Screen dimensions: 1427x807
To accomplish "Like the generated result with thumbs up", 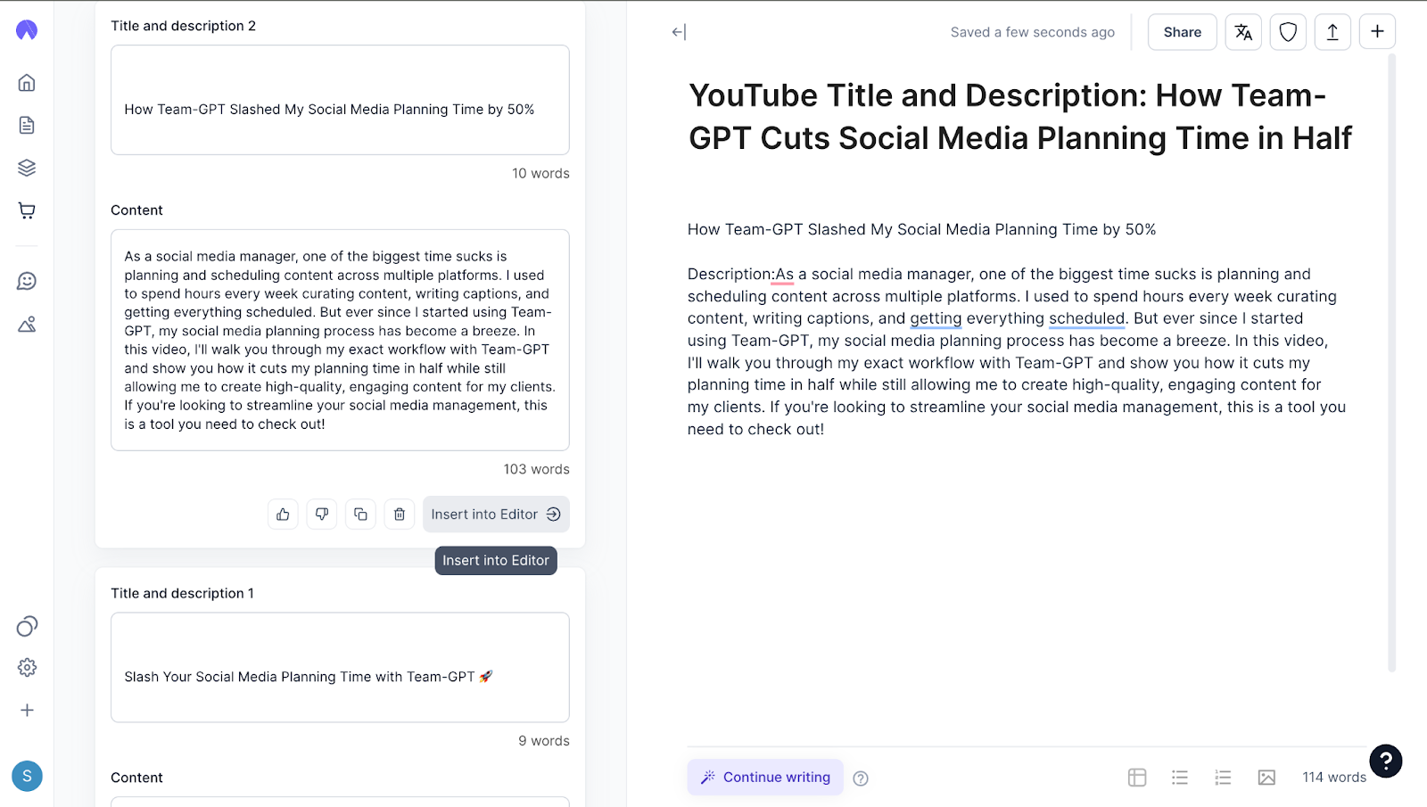I will (x=283, y=515).
